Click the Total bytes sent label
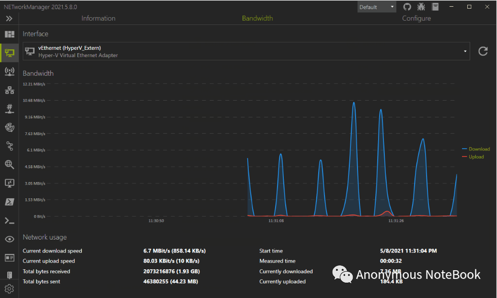This screenshot has width=497, height=298. pos(41,282)
